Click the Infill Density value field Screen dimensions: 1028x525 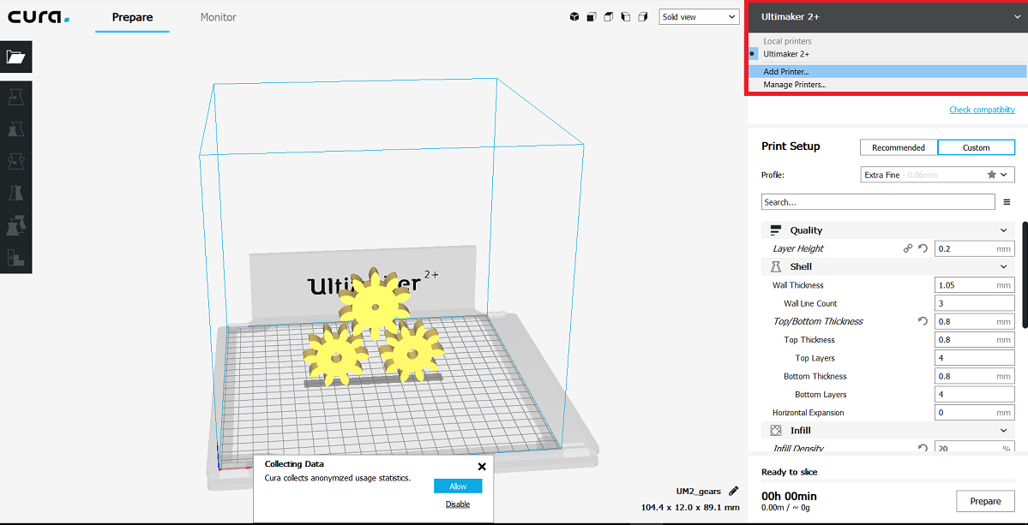click(975, 448)
